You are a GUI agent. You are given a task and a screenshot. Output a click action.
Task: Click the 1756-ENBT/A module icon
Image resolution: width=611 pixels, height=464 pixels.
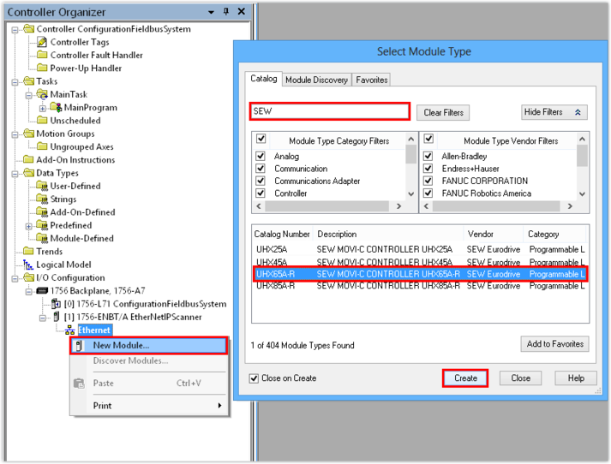56,317
